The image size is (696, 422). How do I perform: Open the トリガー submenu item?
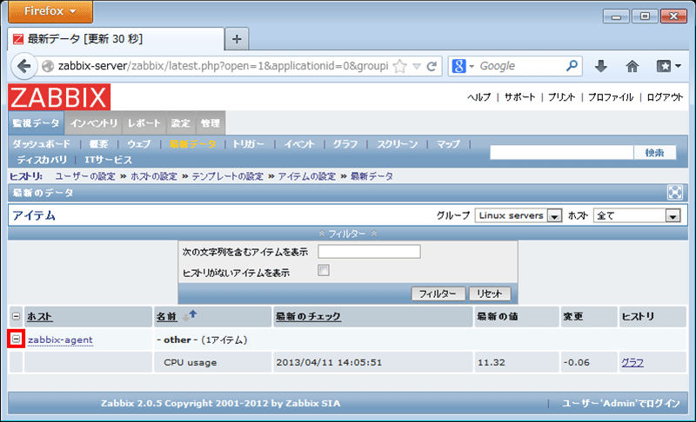(x=248, y=144)
